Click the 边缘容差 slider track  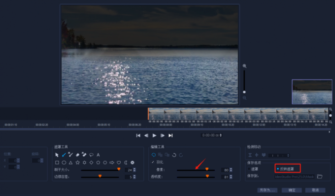click(x=100, y=177)
